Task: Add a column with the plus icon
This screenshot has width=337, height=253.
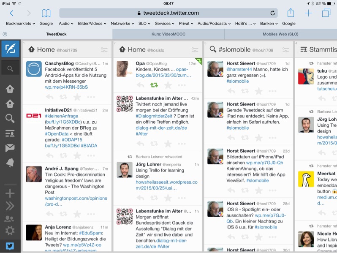Action: (10, 193)
